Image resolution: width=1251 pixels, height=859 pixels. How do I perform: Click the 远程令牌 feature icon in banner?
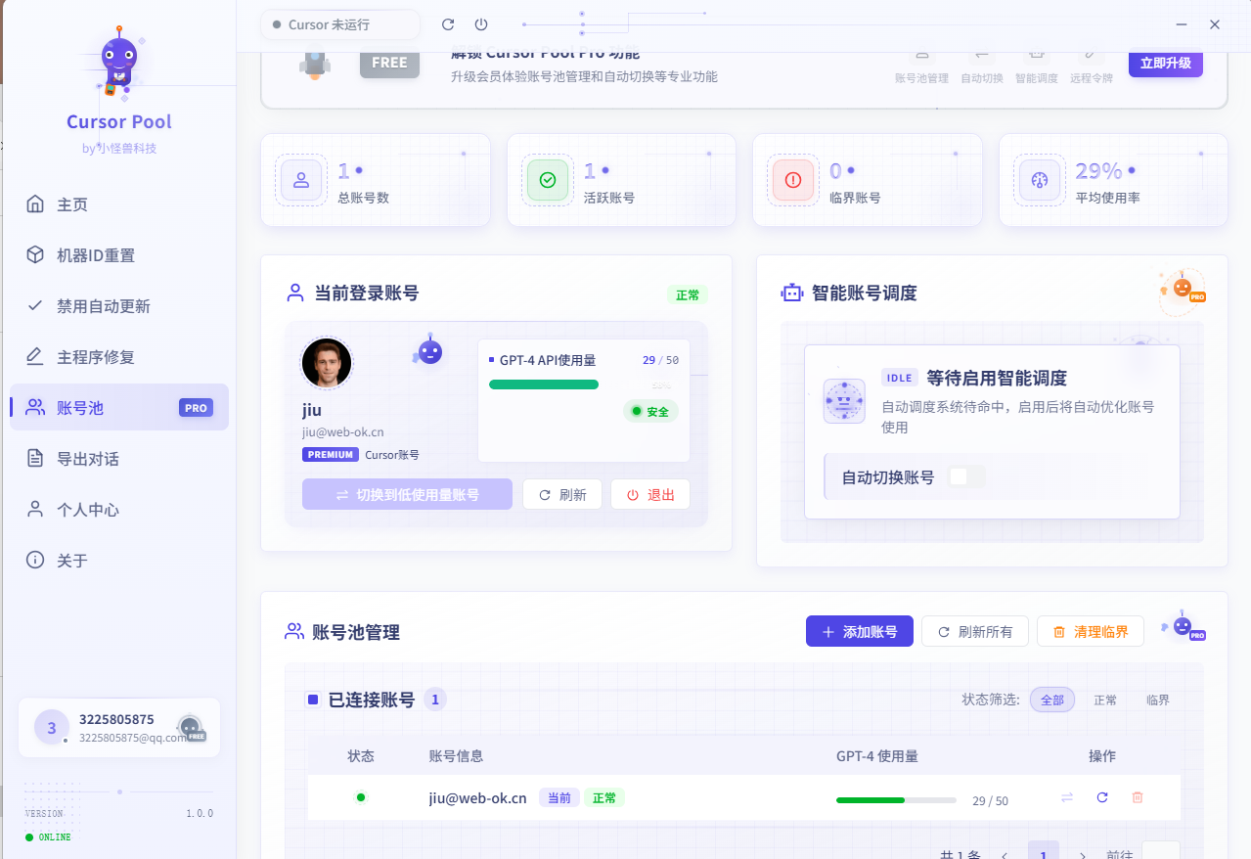click(1092, 56)
